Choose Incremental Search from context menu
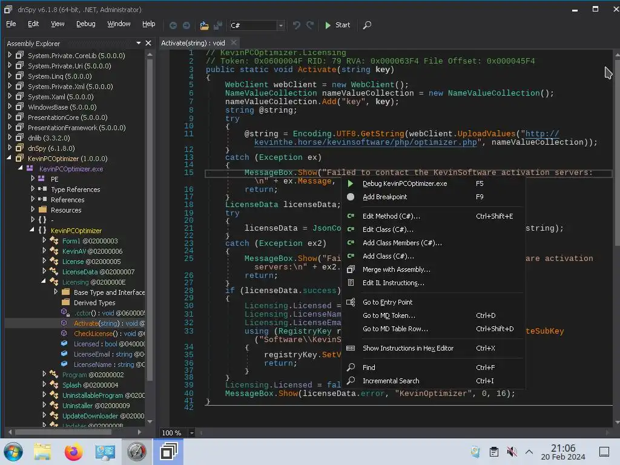Viewport: 620px width, 465px height. point(434,381)
